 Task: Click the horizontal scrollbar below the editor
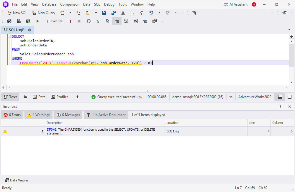(x=147, y=87)
